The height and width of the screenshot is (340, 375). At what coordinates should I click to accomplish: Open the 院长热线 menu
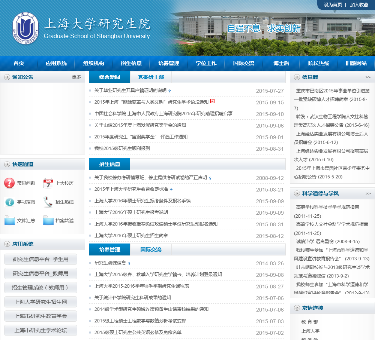(x=318, y=63)
